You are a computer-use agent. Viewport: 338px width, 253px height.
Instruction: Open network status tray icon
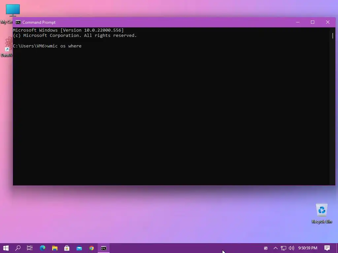tap(283, 248)
